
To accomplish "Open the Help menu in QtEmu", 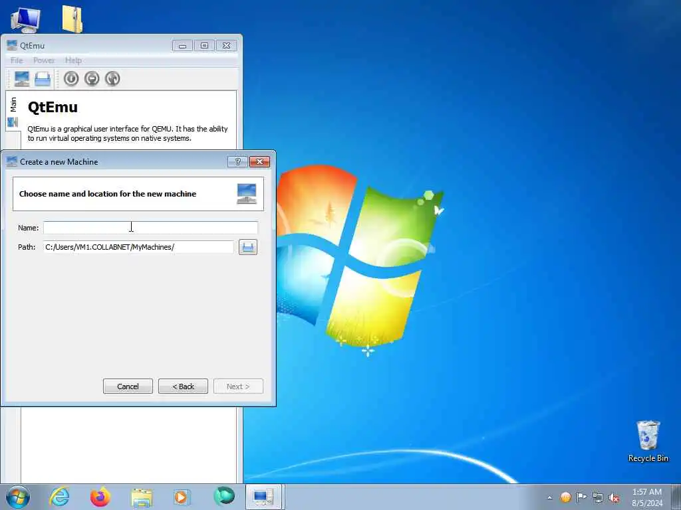I will point(73,60).
